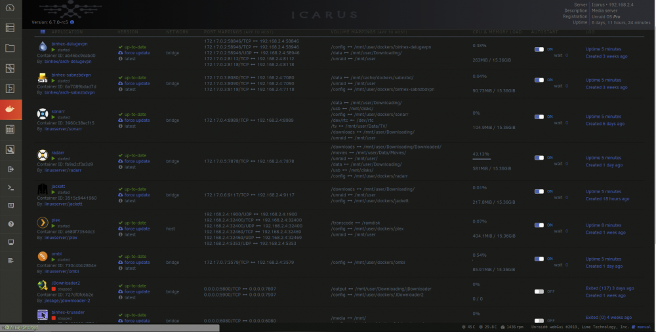Open the plex container name link
Screen dimensions: 656x332
click(56, 220)
